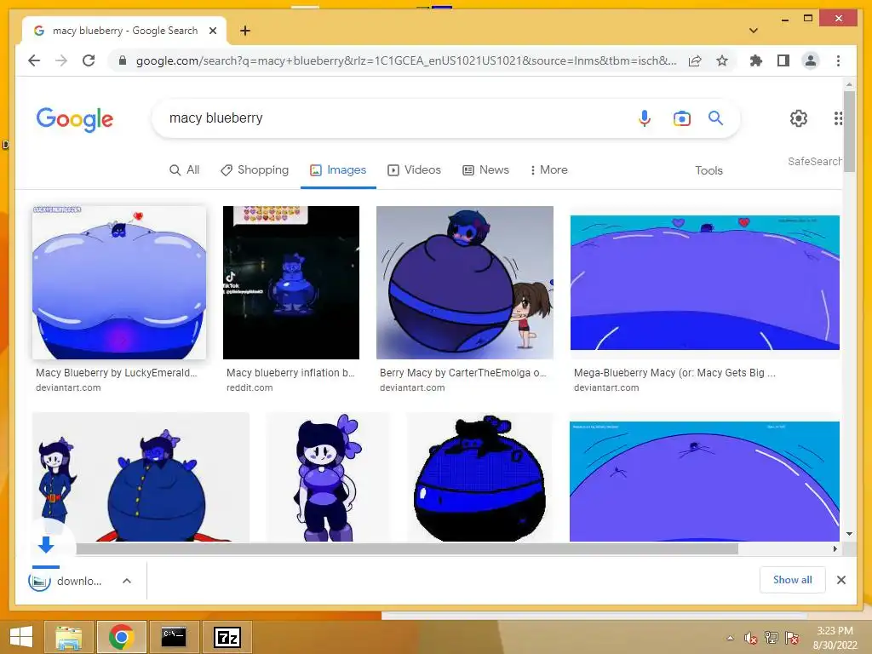Toggle the Chrome side panel
This screenshot has width=872, height=654.
click(x=783, y=60)
